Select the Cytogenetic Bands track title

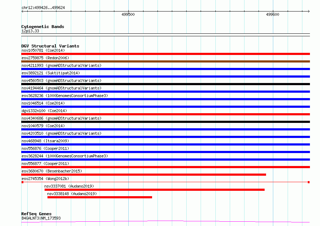[x=43, y=27]
